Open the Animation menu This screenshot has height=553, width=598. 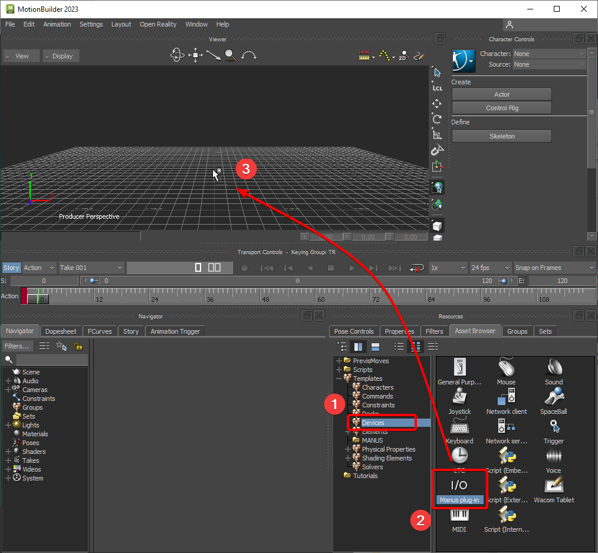57,24
